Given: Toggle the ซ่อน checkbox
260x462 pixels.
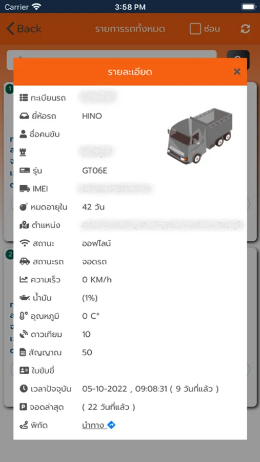Looking at the screenshot, I should pyautogui.click(x=195, y=29).
